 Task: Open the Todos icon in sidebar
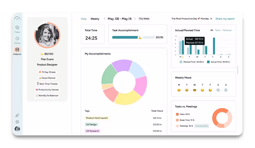17,28
